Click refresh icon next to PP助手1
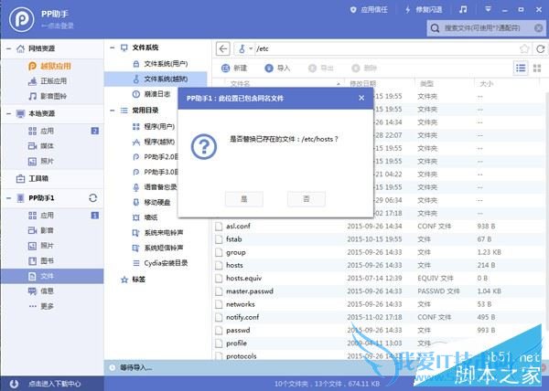549x391 pixels. point(92,198)
